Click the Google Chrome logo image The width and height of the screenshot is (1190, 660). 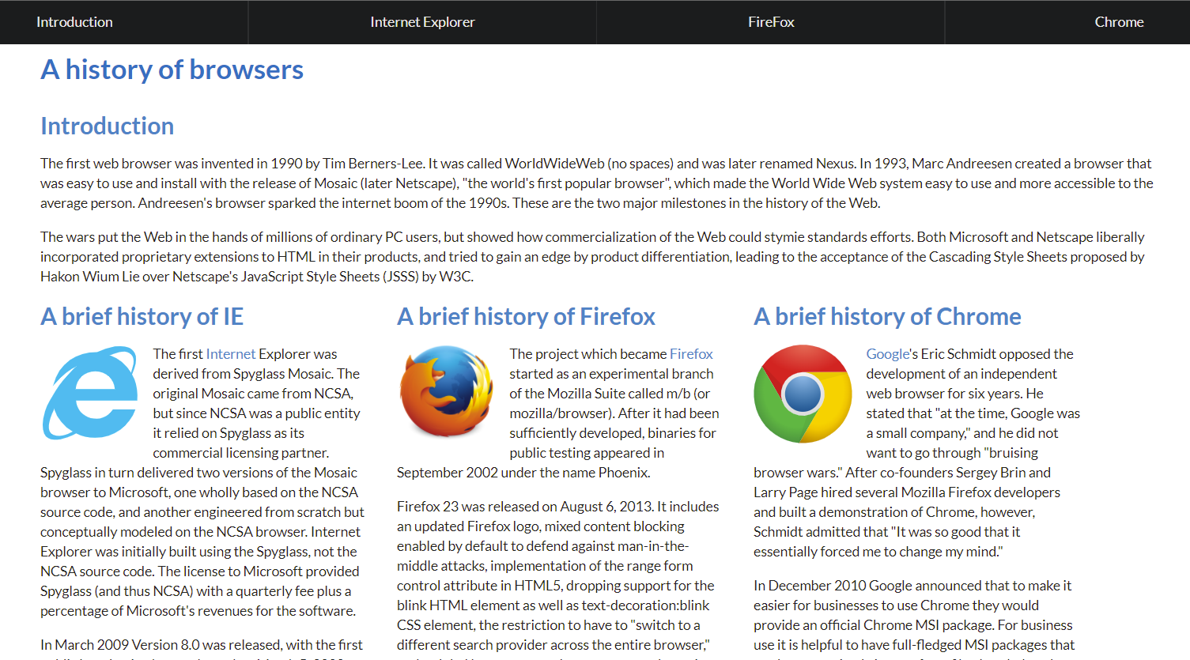(803, 393)
